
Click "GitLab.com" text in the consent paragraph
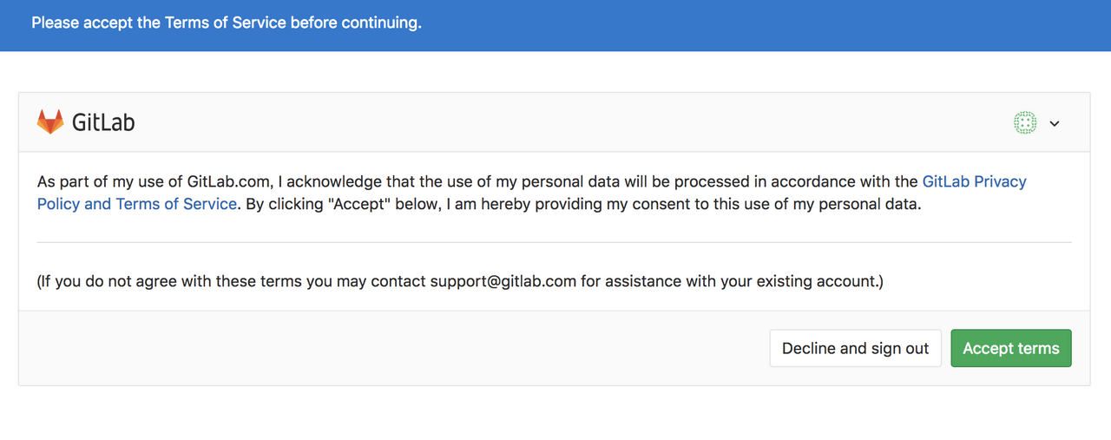point(230,181)
